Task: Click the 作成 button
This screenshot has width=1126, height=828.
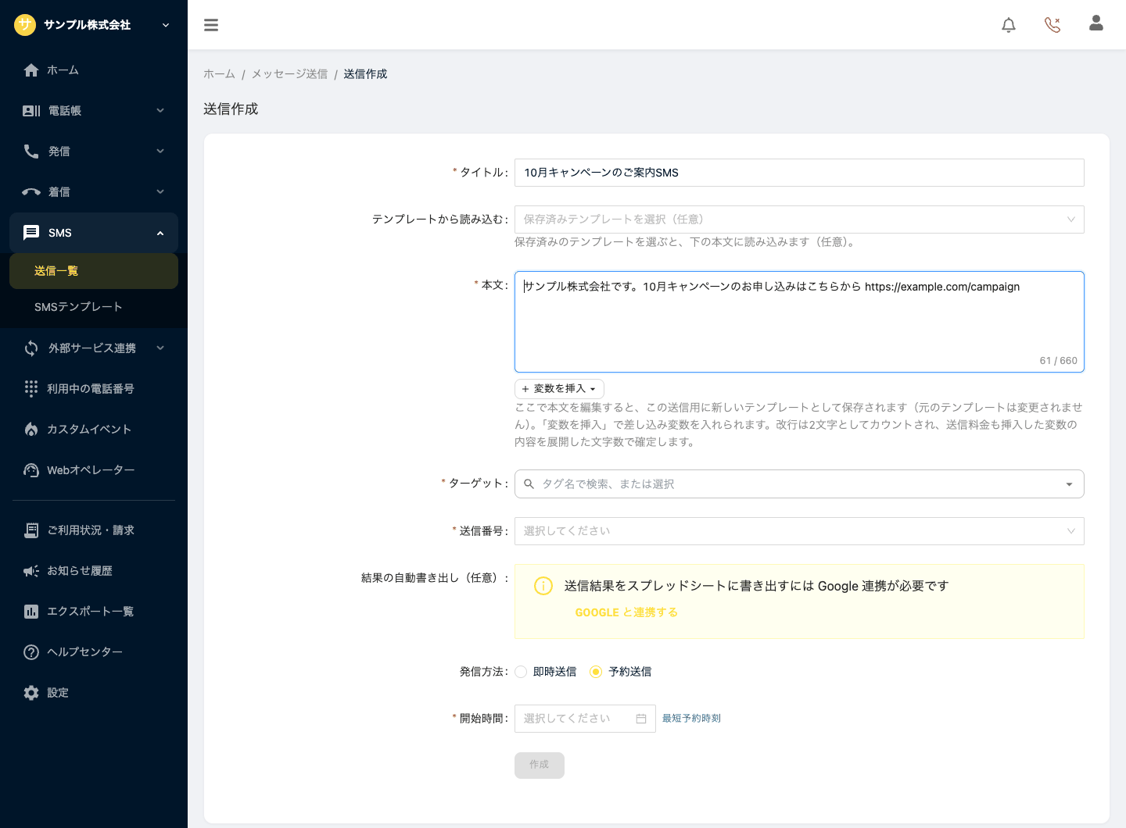Action: click(x=540, y=766)
